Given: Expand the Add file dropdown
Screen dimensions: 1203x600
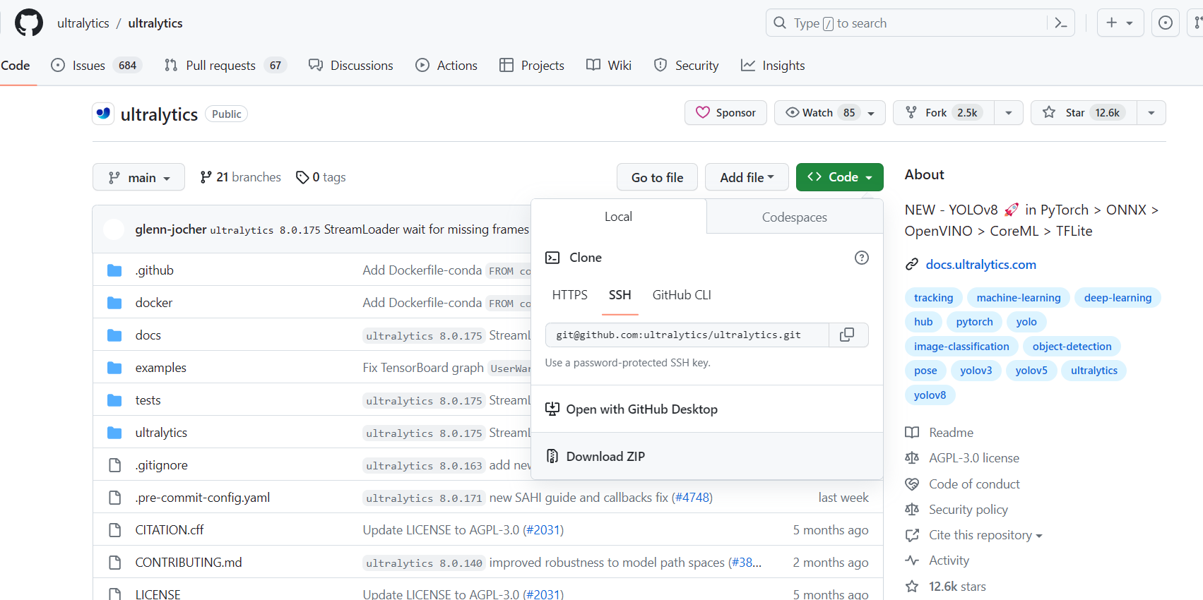Looking at the screenshot, I should 747,177.
